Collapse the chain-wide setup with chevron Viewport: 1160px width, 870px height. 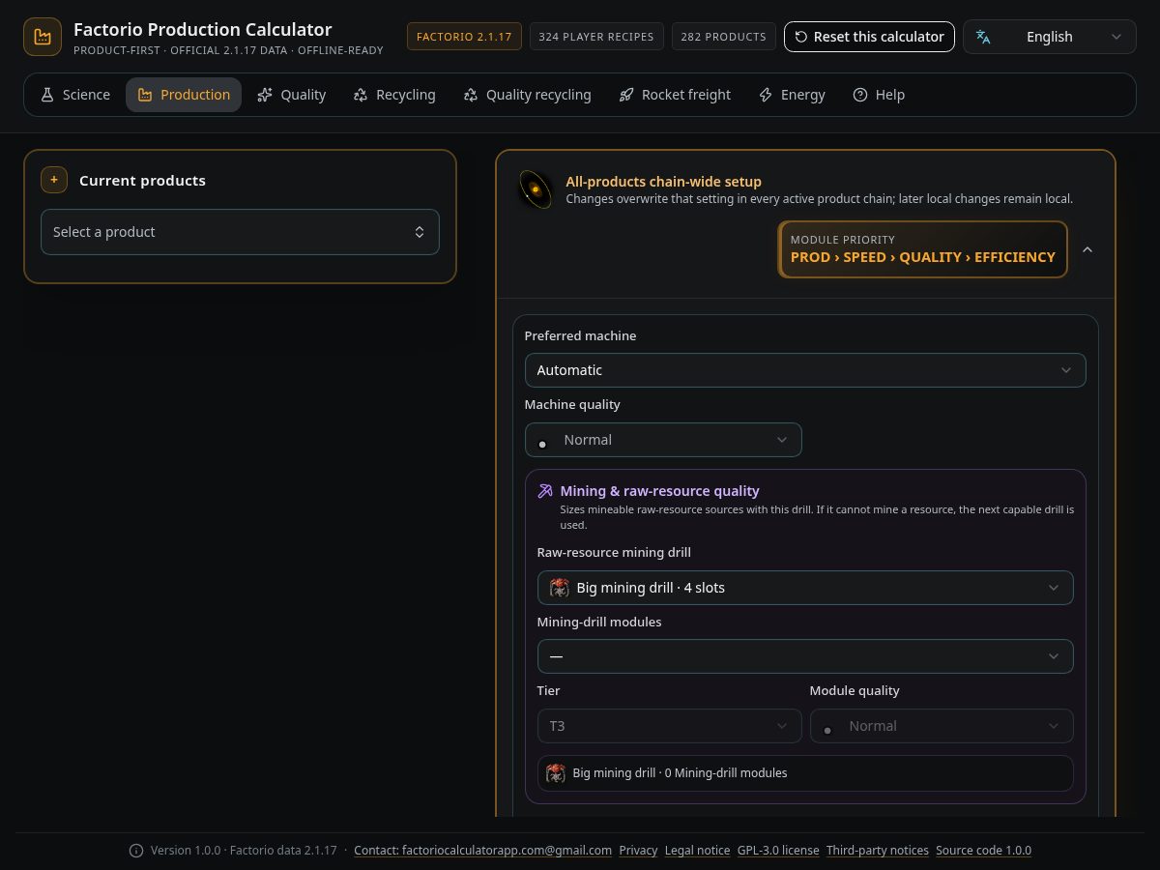[x=1087, y=249]
